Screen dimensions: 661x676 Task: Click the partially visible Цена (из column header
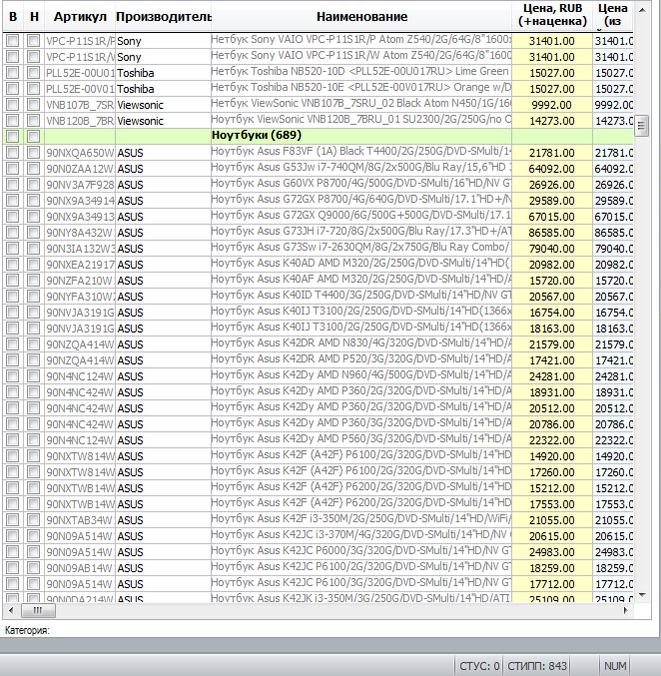613,16
